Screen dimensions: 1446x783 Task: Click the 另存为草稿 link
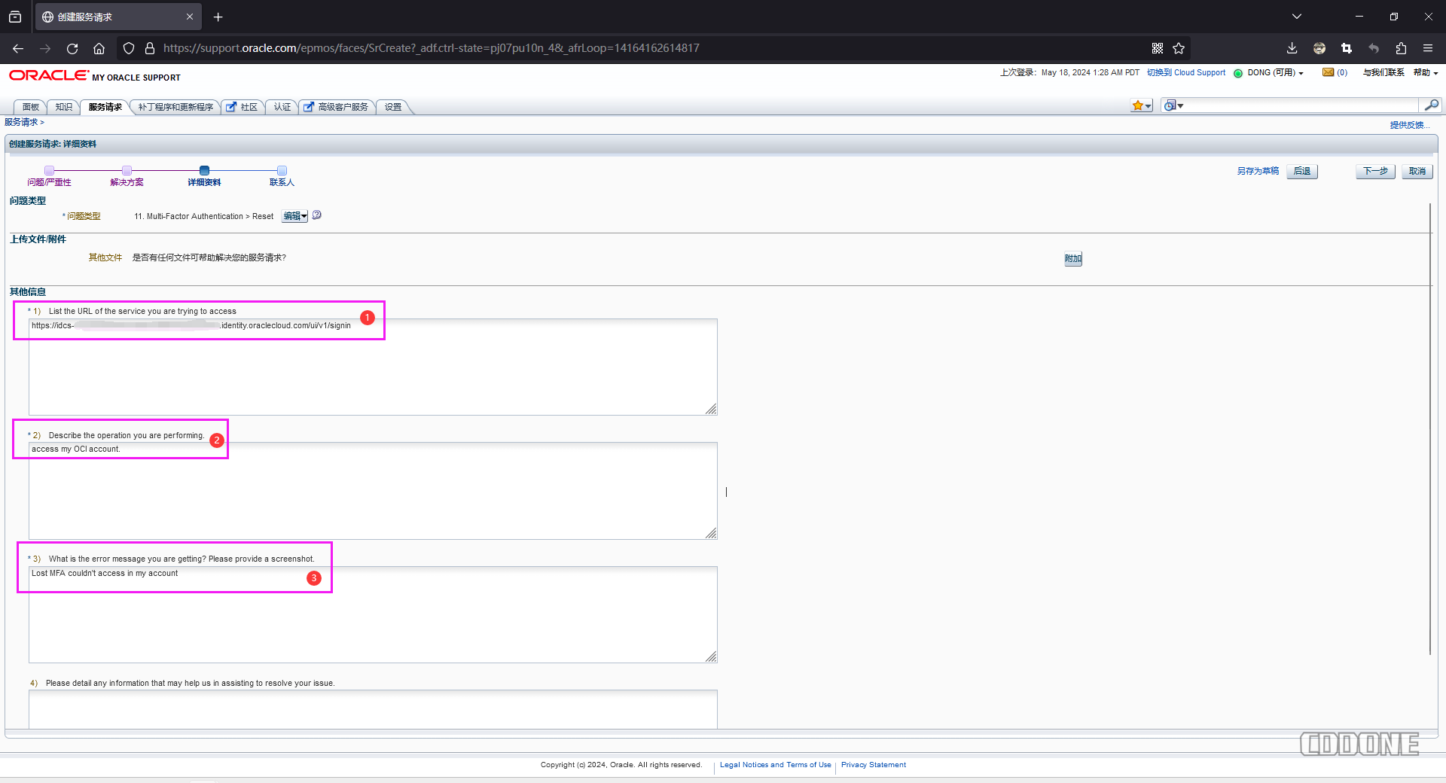click(x=1258, y=171)
